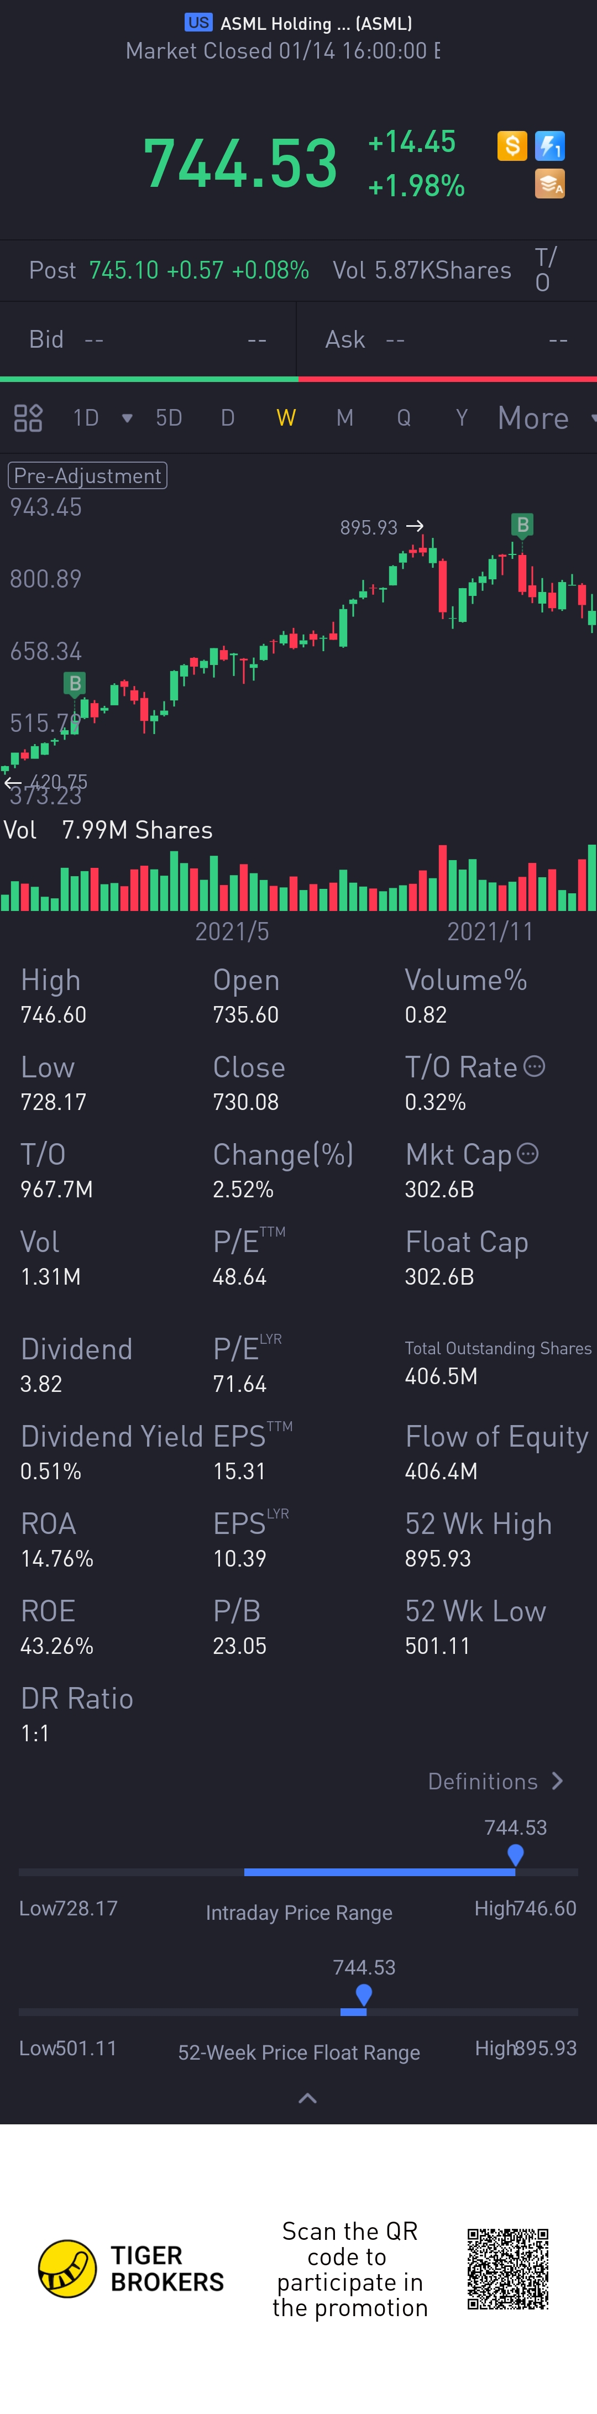The image size is (597, 2414).
Task: Expand the 1D interval dropdown arrow
Action: pyautogui.click(x=127, y=418)
